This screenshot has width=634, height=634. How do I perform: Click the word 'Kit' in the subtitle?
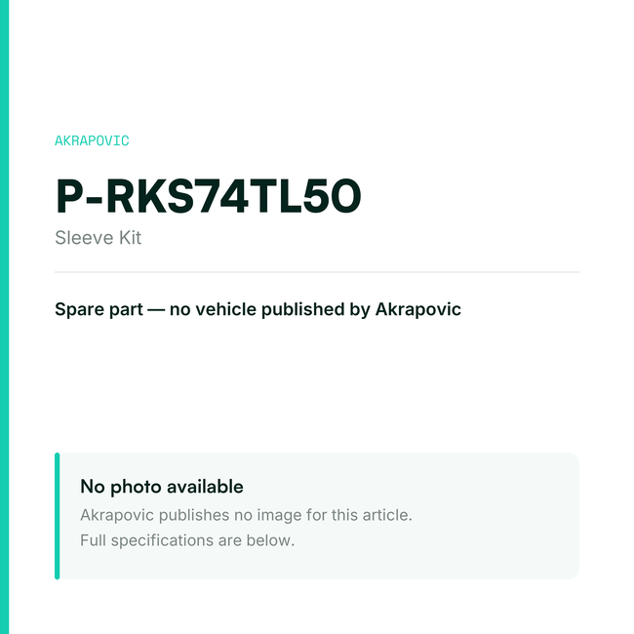point(130,238)
